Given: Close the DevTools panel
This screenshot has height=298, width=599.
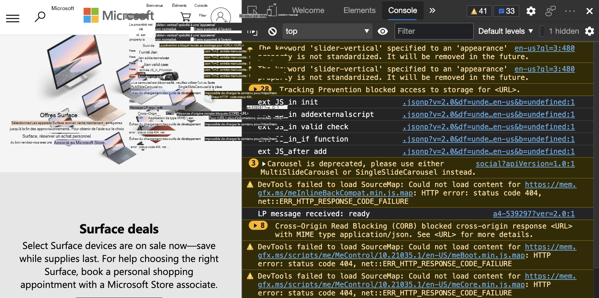Looking at the screenshot, I should (x=589, y=11).
